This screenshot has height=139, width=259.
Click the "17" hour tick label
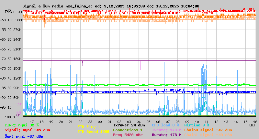(32, 122)
